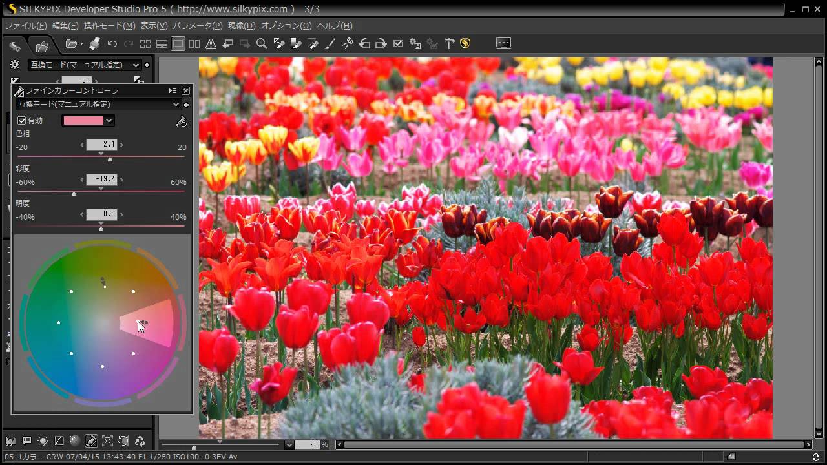Screen dimensions: 827x465
Task: Switch to the folder browser tab
Action: click(41, 46)
